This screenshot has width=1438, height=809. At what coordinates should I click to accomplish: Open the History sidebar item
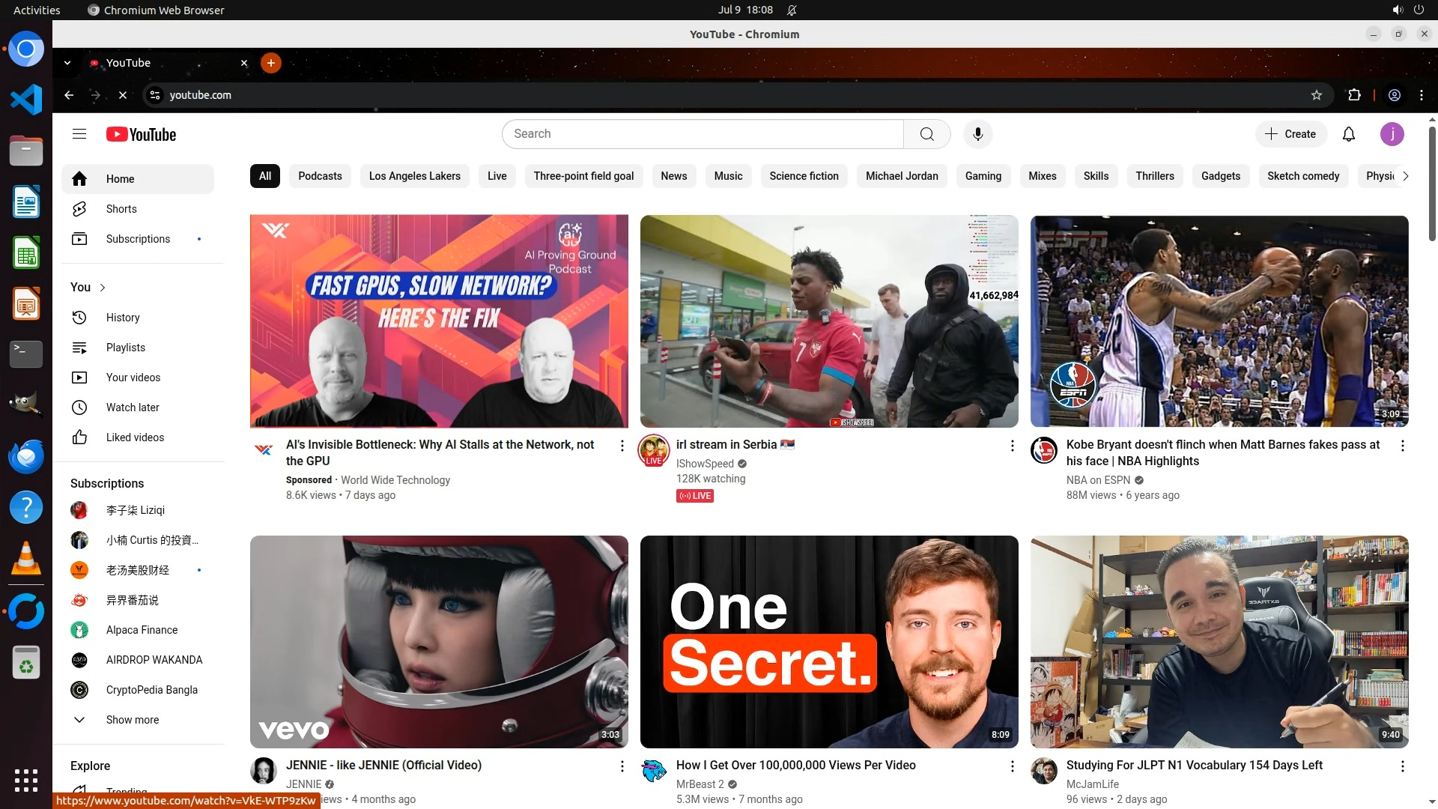pyautogui.click(x=123, y=318)
